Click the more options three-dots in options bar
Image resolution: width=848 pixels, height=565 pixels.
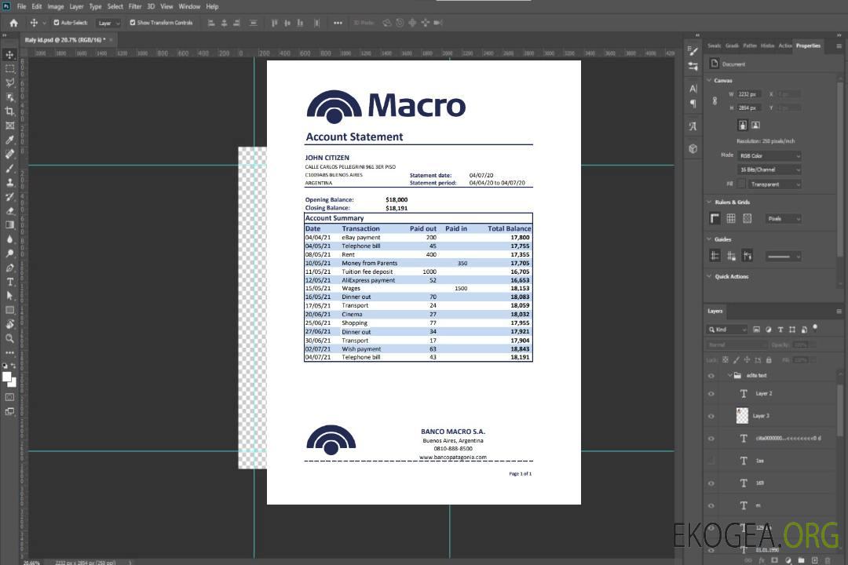[x=338, y=23]
